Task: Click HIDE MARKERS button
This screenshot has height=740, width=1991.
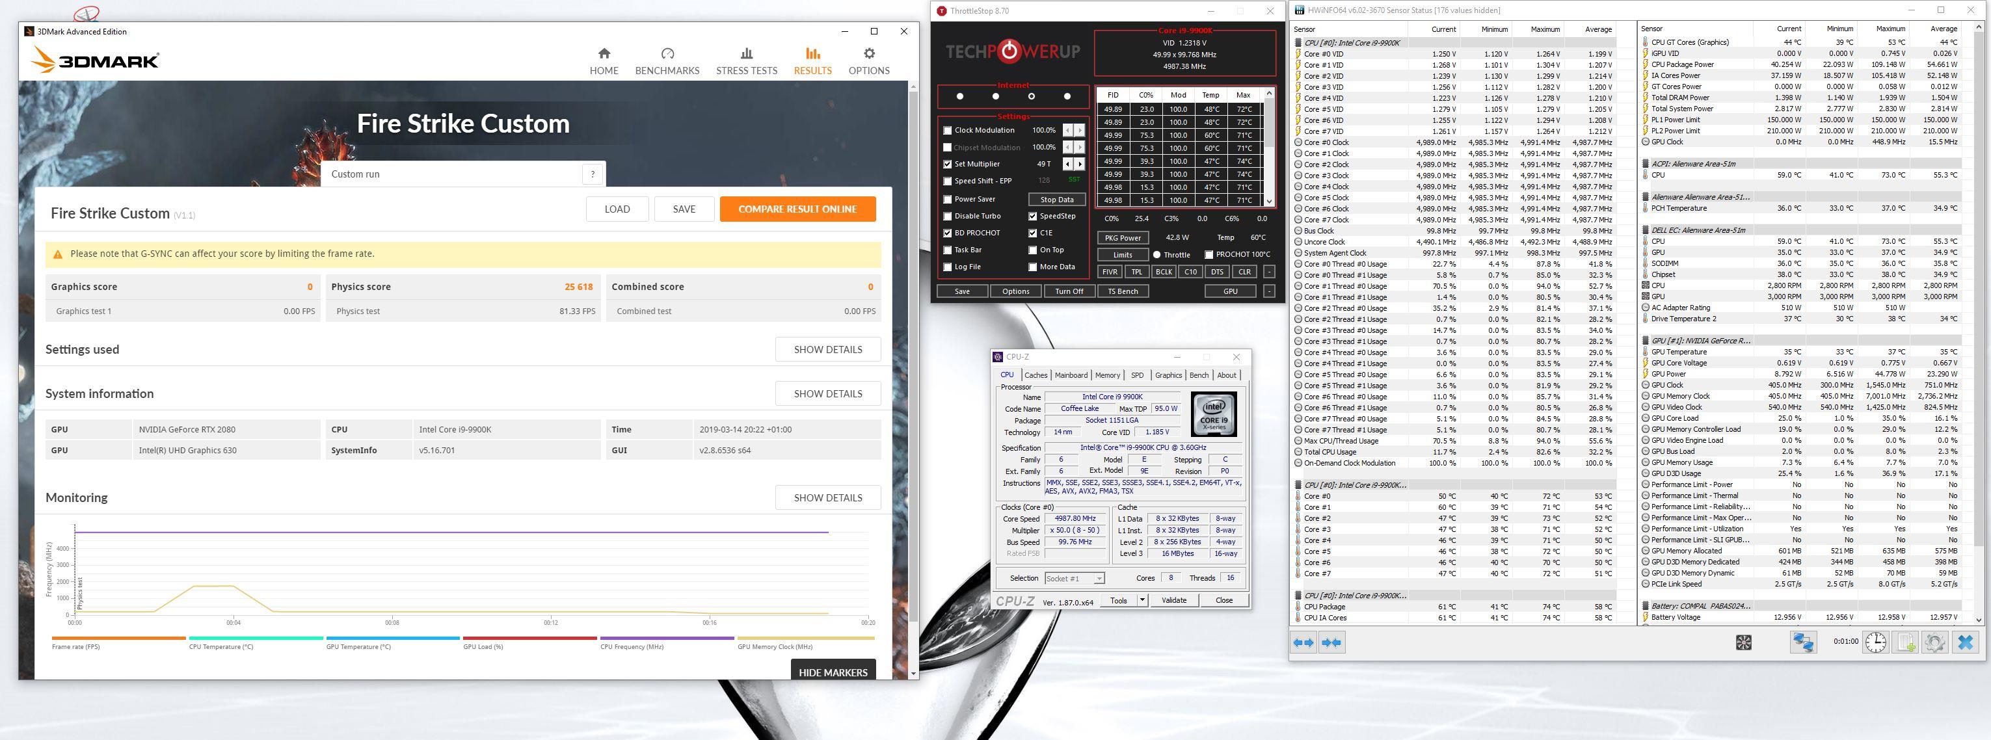Action: click(x=833, y=670)
